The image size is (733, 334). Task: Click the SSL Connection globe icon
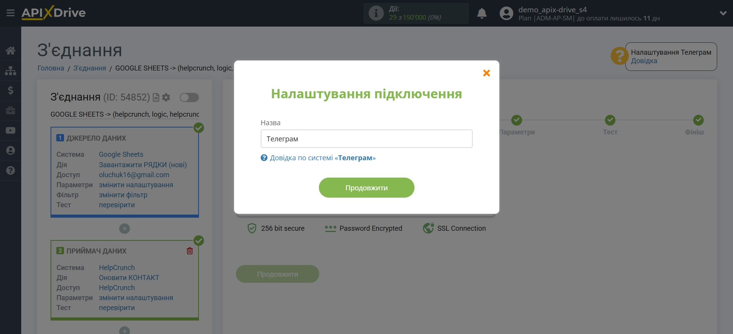coord(428,228)
